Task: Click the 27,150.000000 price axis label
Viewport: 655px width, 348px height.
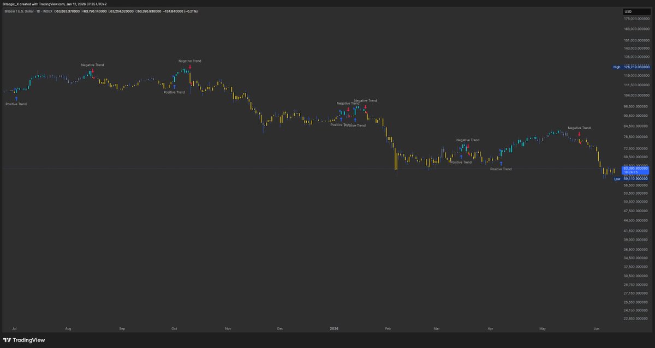Action: pyautogui.click(x=636, y=293)
